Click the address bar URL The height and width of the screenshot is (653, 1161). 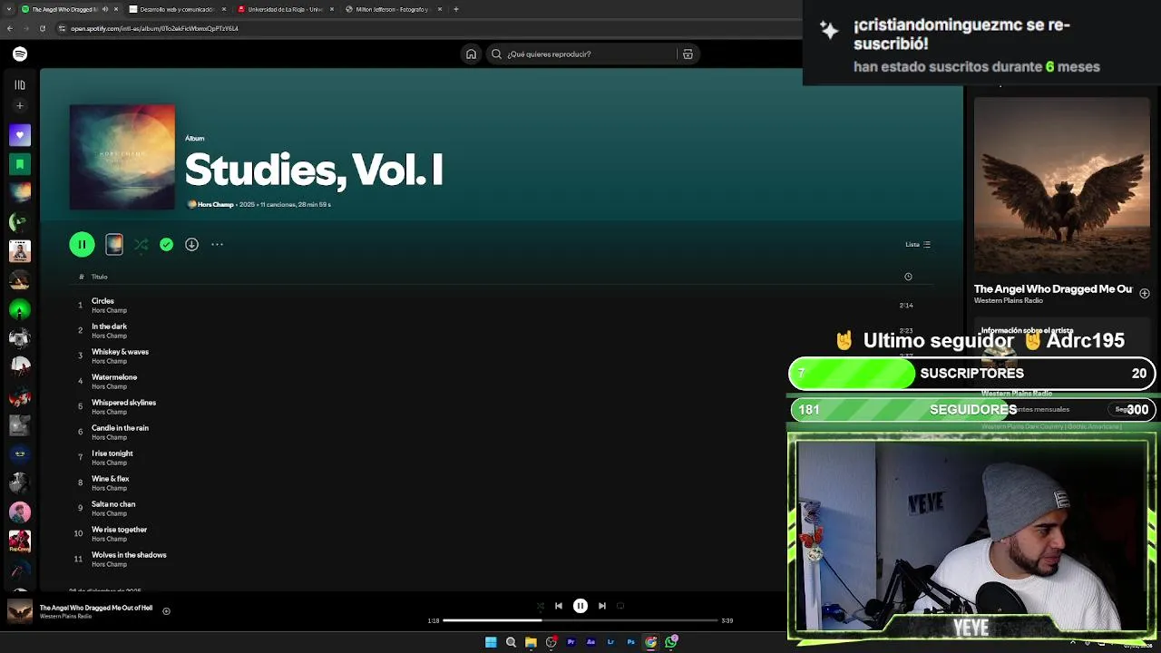pyautogui.click(x=154, y=28)
